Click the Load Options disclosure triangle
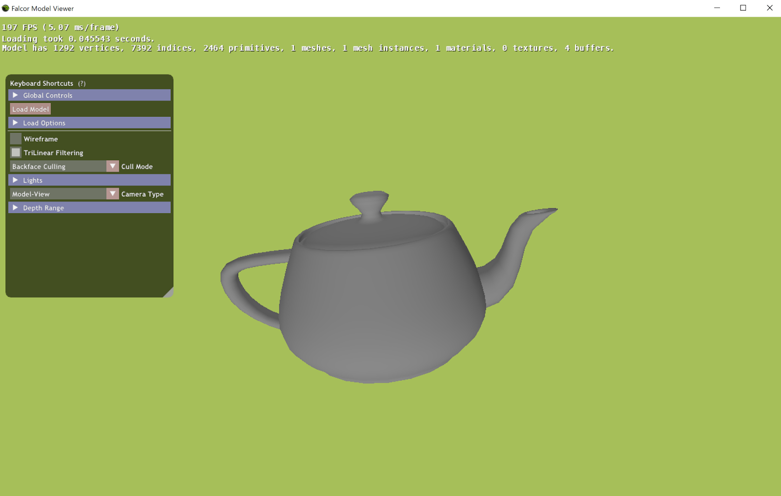 click(x=15, y=123)
